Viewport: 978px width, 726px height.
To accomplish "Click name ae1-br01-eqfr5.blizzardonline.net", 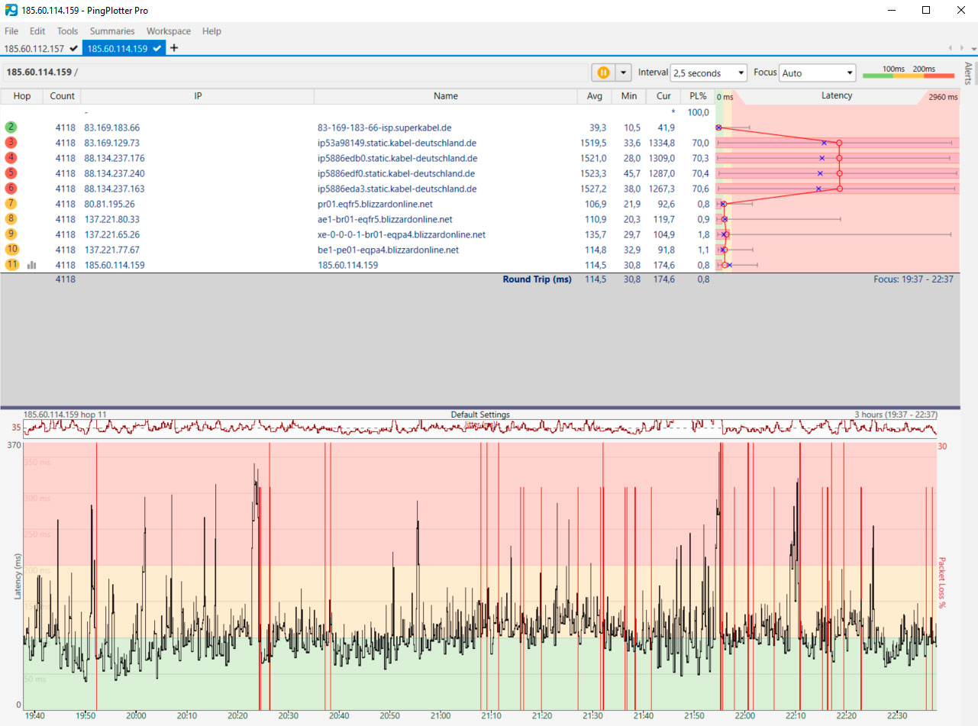I will pos(385,219).
